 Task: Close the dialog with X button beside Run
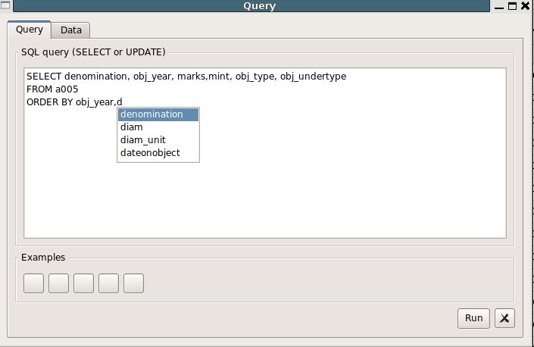[504, 318]
